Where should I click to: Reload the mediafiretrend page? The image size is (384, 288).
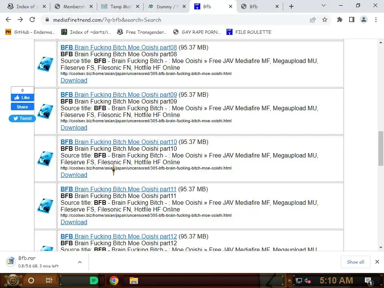pyautogui.click(x=32, y=19)
